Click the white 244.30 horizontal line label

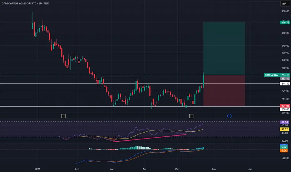[285, 84]
